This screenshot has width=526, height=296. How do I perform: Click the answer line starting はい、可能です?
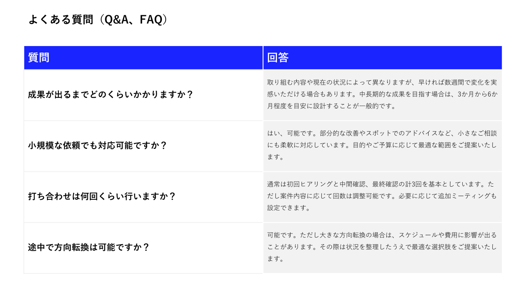(x=382, y=133)
